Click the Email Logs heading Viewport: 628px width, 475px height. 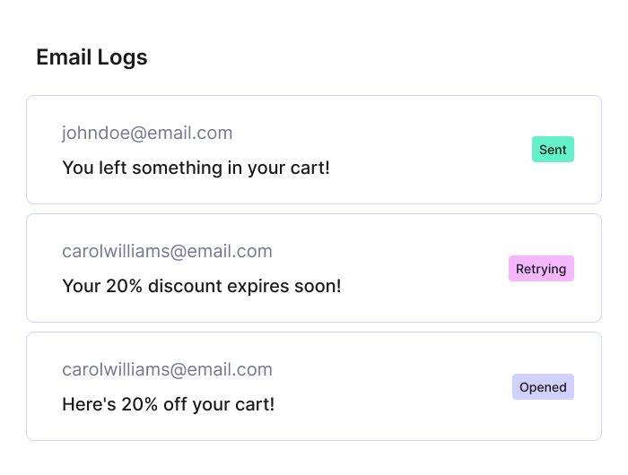pos(92,57)
